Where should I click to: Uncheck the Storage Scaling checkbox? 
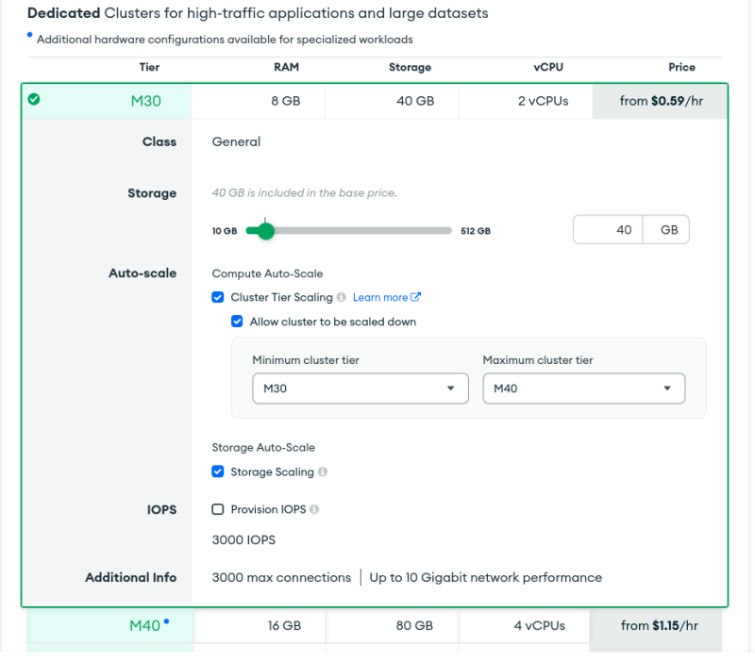click(x=218, y=472)
